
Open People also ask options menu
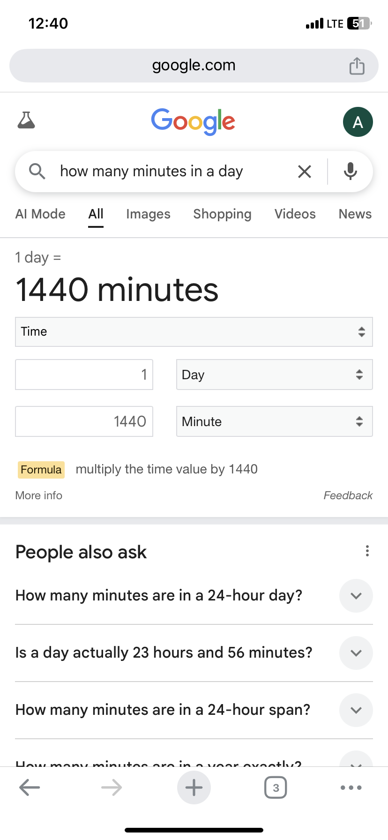pyautogui.click(x=367, y=551)
